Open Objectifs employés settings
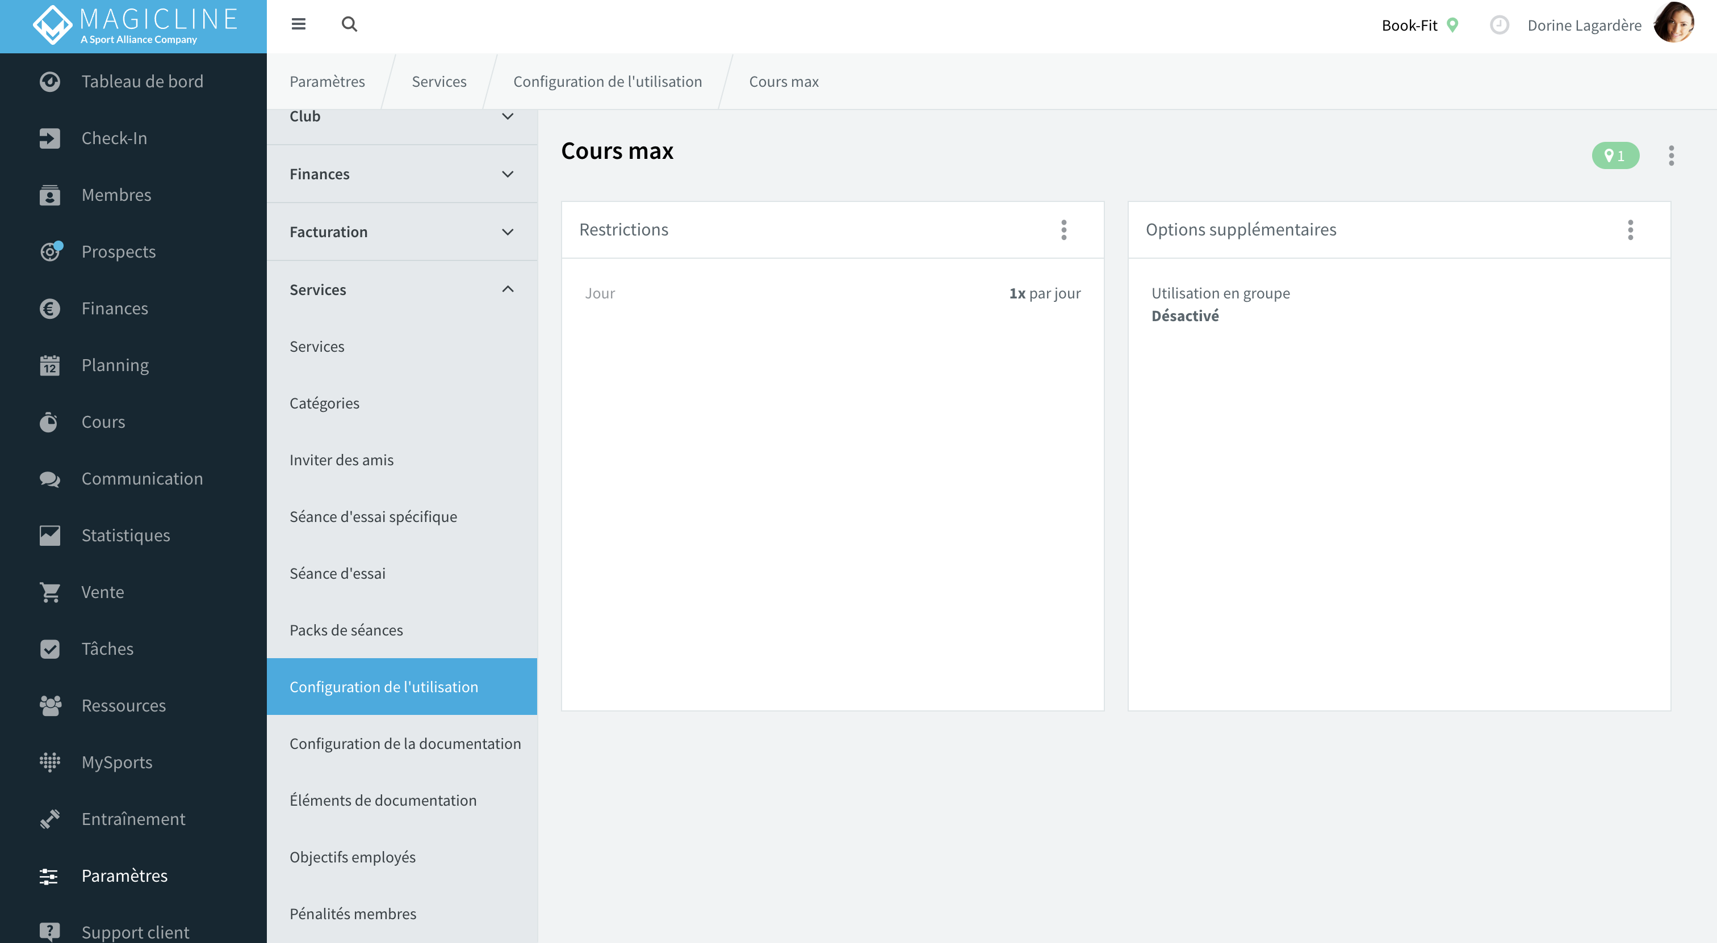 402,856
